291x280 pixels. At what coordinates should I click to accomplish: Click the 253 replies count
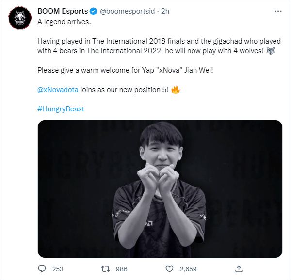(x=58, y=269)
